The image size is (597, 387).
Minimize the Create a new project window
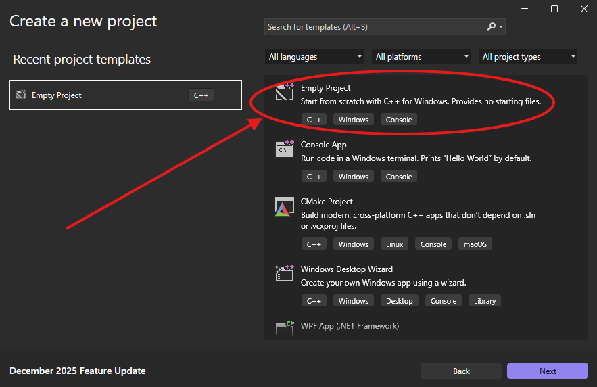(525, 9)
